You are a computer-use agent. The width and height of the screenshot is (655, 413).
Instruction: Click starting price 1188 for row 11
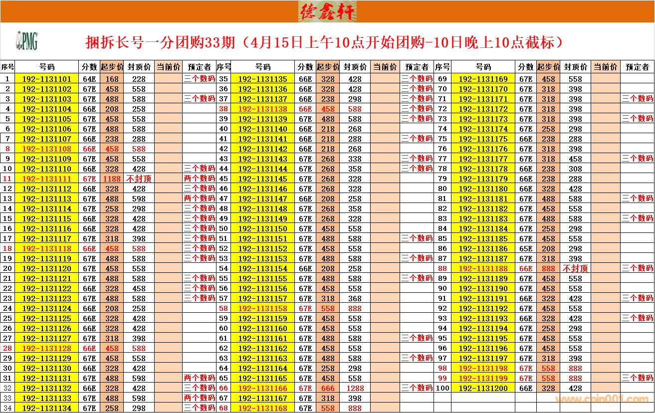pos(112,179)
